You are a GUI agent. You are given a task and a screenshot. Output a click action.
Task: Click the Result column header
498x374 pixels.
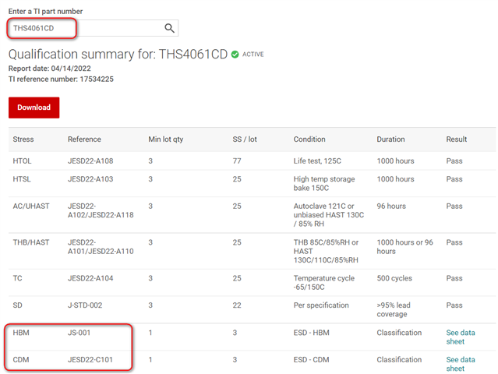click(457, 139)
